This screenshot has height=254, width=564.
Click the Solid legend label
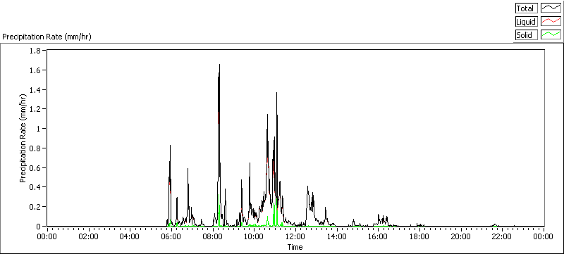pos(526,35)
